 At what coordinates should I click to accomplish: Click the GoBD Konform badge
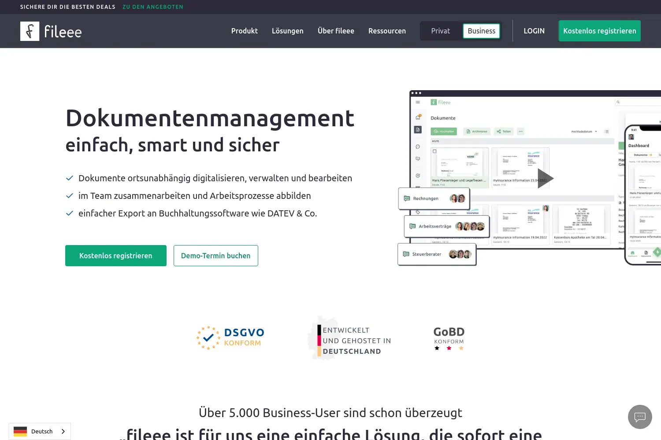click(449, 338)
